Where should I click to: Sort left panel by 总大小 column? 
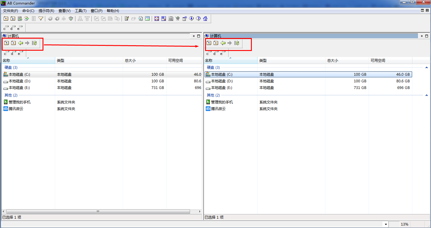144,61
